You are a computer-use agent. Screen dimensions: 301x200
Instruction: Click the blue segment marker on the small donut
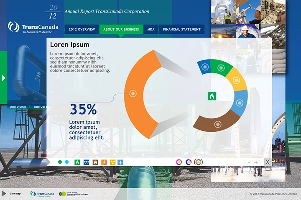pyautogui.click(x=205, y=67)
